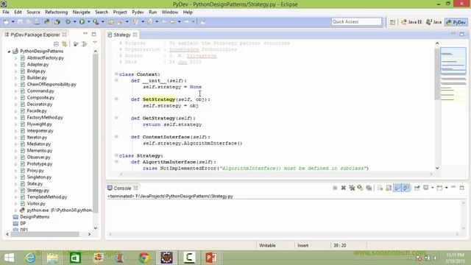The width and height of the screenshot is (471, 265).
Task: Collapse the __init__ method fold marker
Action: [x=116, y=80]
